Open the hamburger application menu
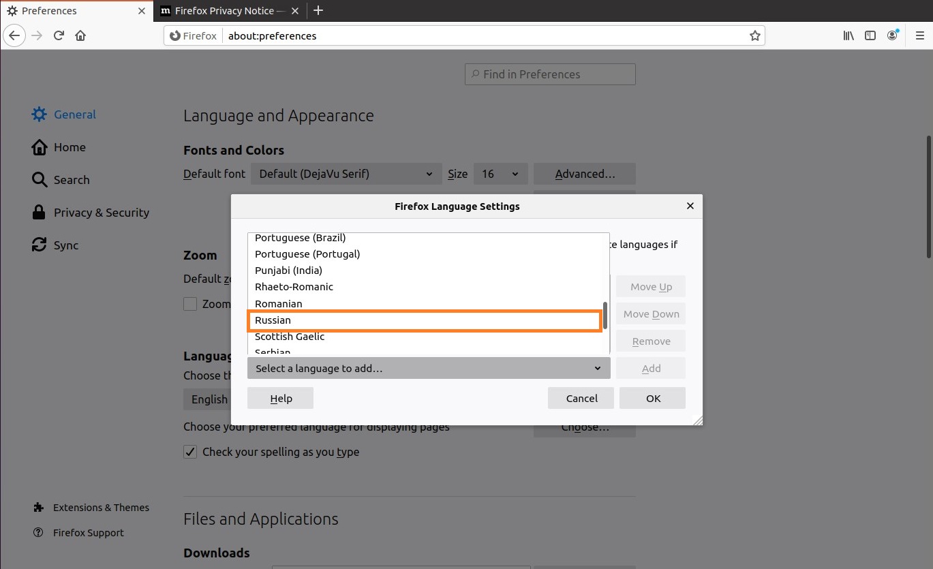 pyautogui.click(x=919, y=35)
